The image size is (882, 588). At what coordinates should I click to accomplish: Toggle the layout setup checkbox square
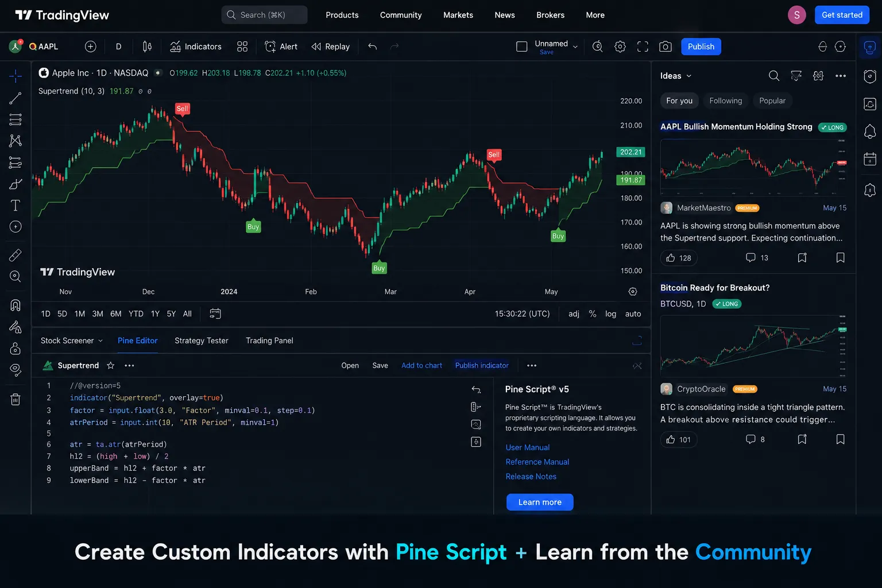point(522,47)
